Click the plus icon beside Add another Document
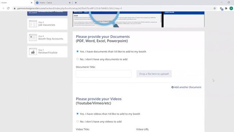This screenshot has height=132, width=234. point(172,87)
